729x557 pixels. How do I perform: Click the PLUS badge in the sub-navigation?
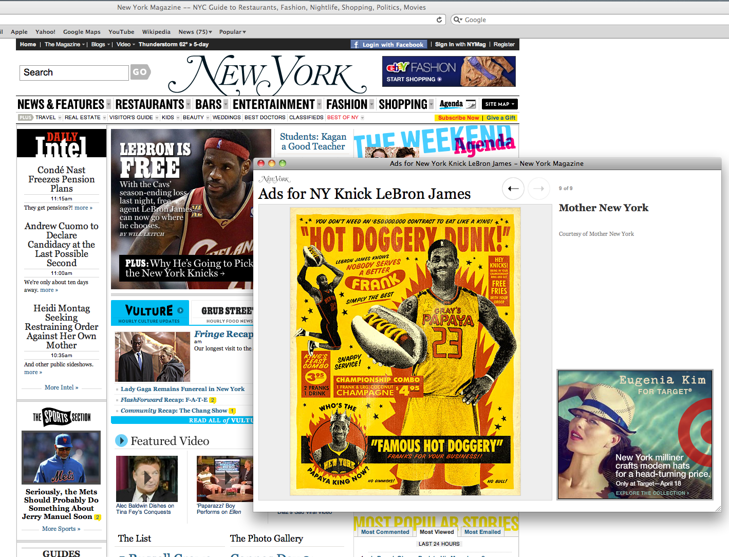coord(25,118)
